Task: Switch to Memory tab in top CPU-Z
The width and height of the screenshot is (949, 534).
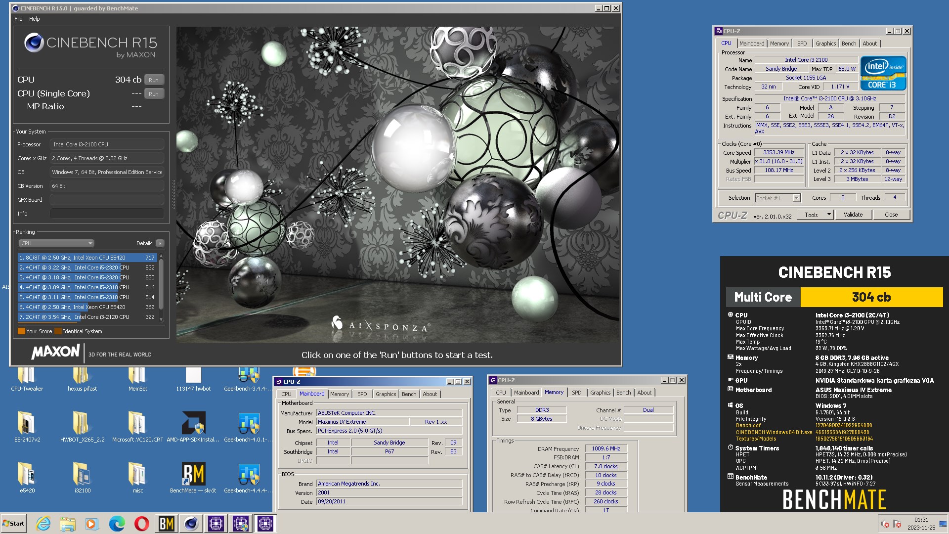Action: (x=779, y=44)
